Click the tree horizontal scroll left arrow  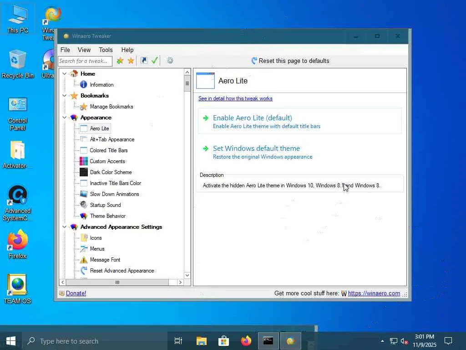click(63, 282)
